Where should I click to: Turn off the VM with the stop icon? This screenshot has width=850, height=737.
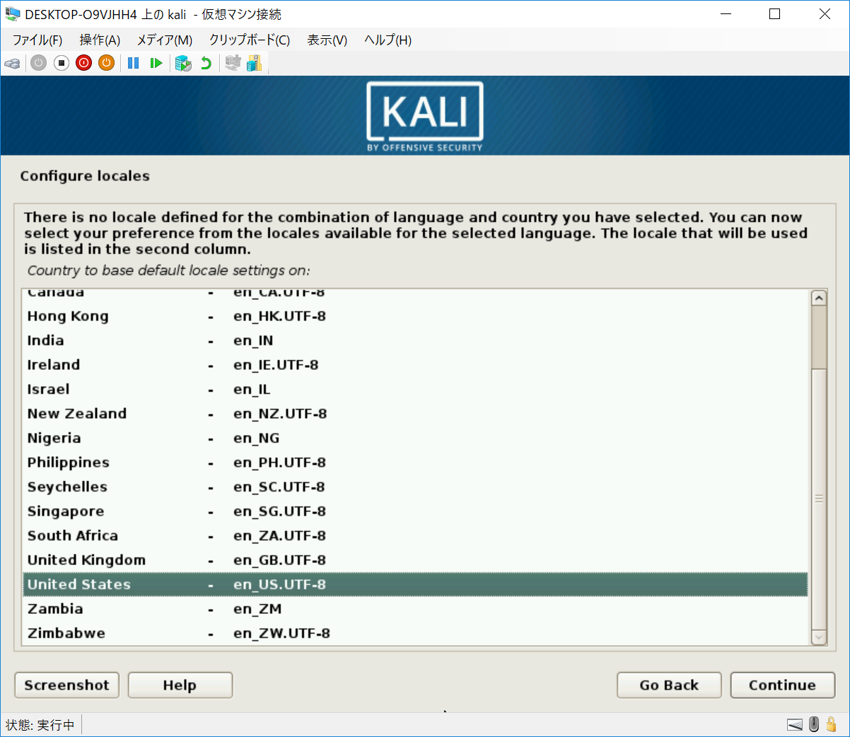pos(62,63)
